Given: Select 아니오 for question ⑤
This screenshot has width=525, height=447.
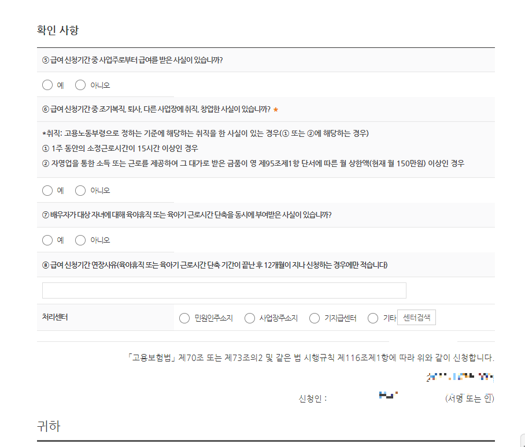Looking at the screenshot, I should 80,84.
